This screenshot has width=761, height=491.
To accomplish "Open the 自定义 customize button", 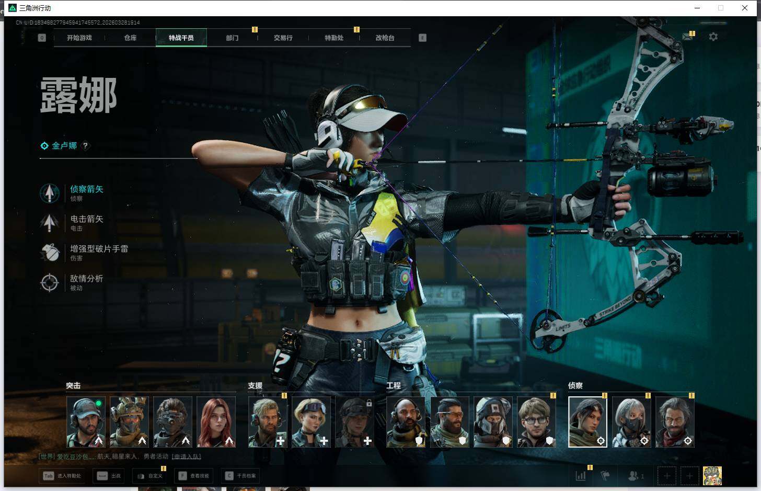I will [150, 476].
